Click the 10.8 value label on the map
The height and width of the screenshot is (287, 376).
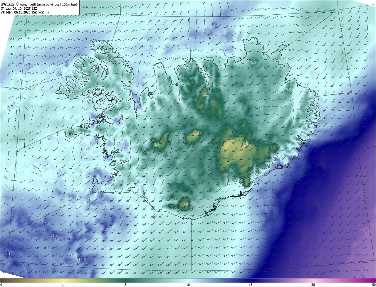pos(50,137)
